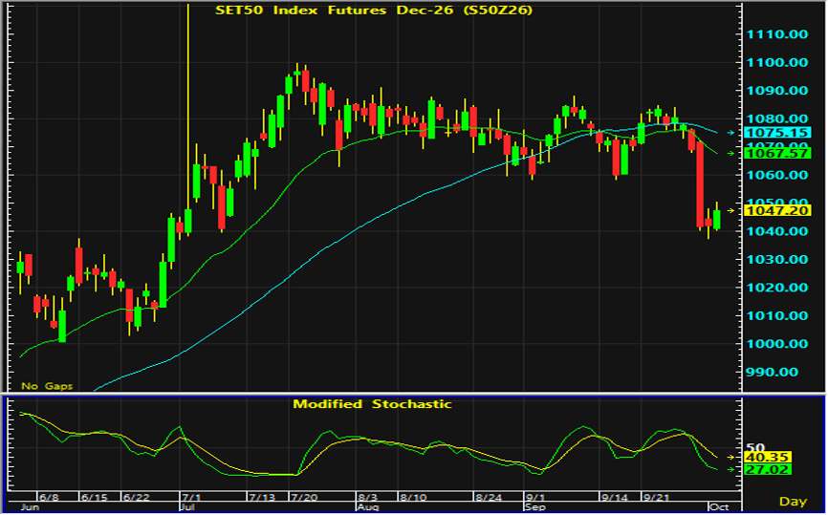The width and height of the screenshot is (828, 515).
Task: Click the 1100.00 price axis label
Action: [776, 63]
